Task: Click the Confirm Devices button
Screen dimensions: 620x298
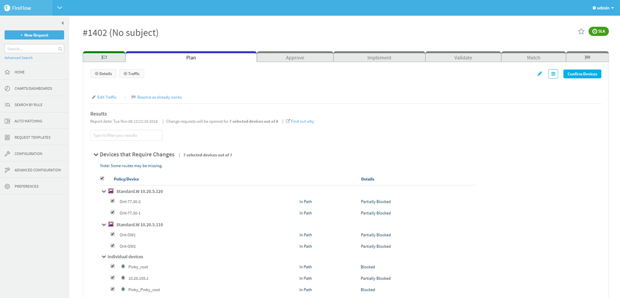Action: click(582, 74)
